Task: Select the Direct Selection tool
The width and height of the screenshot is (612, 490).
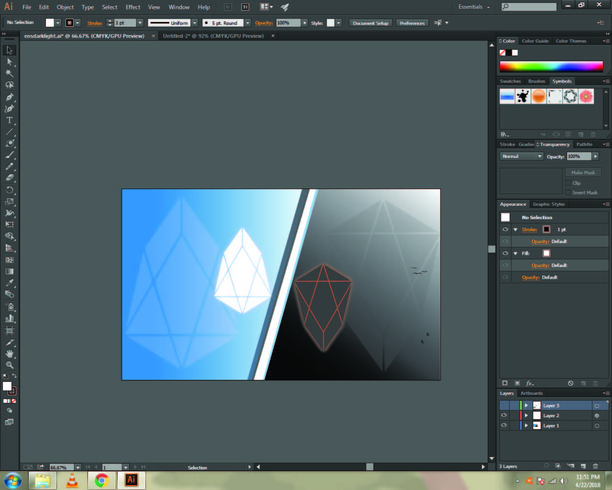Action: [10, 62]
